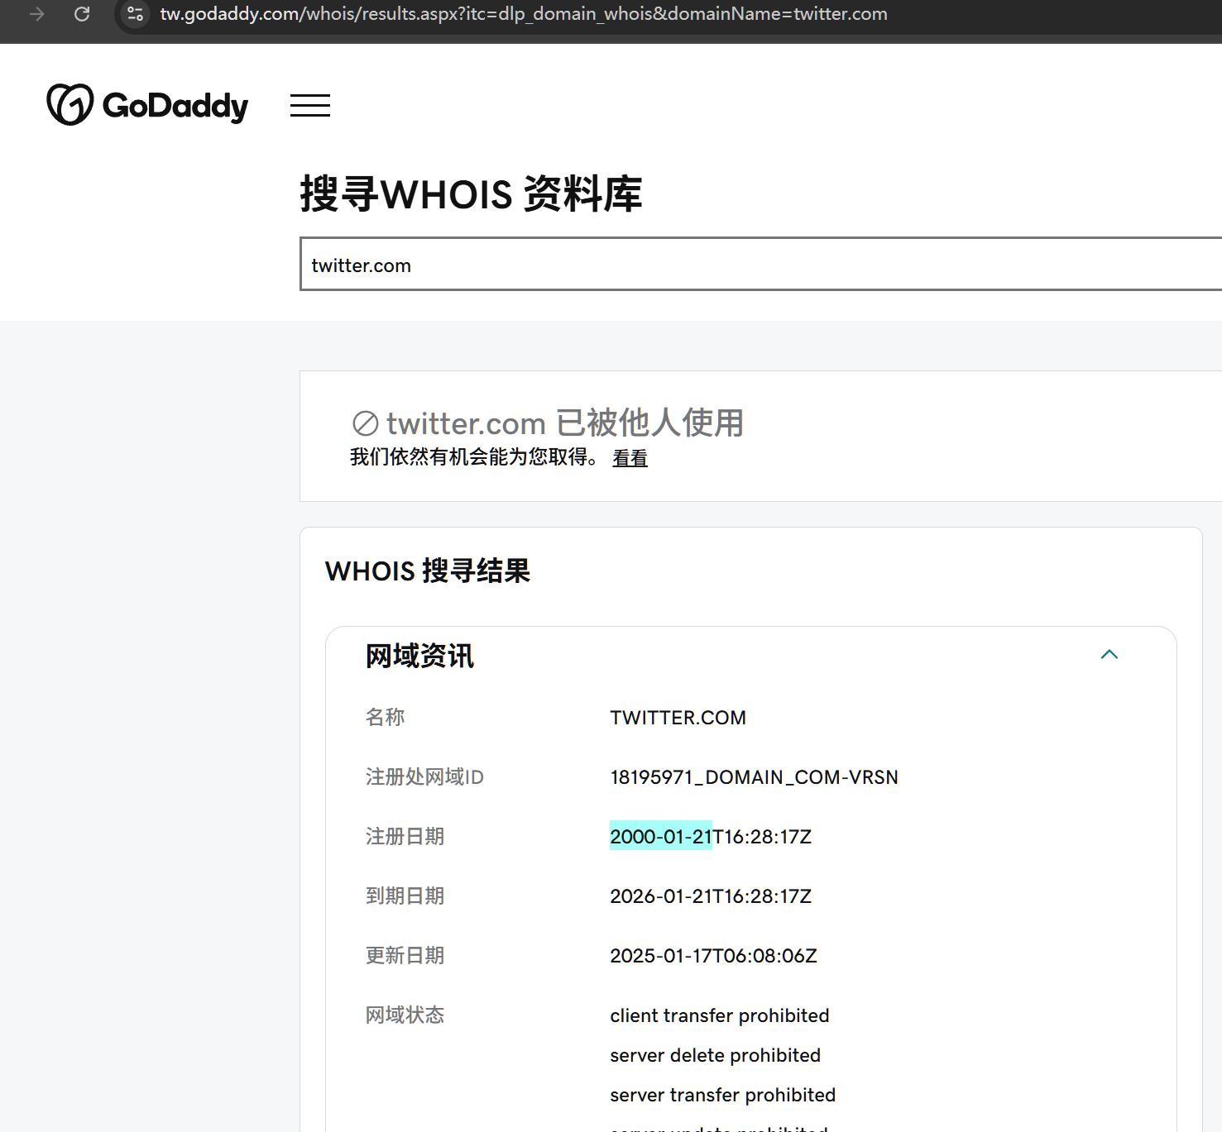Click the GoDaddy logo

click(147, 105)
